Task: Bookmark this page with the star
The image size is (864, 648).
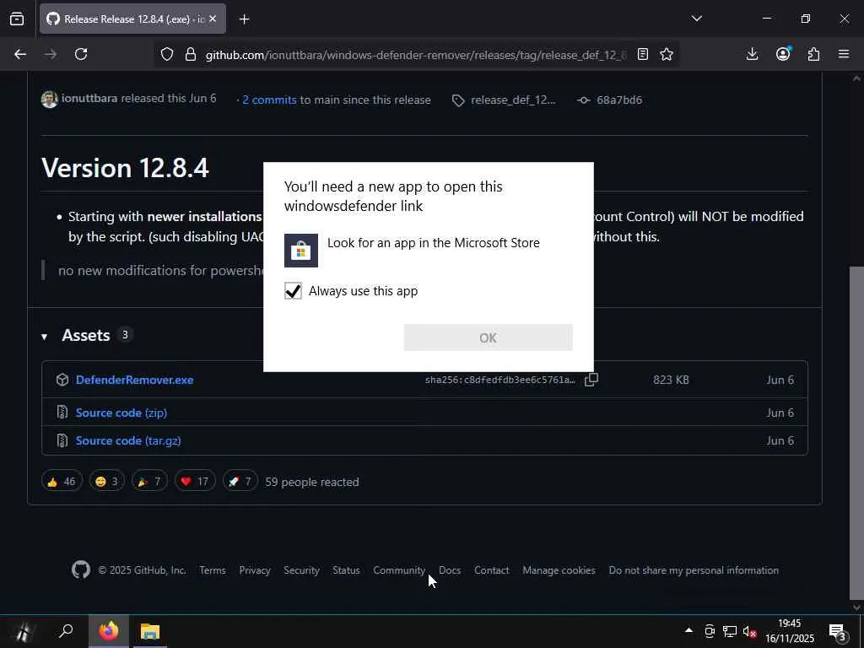Action: (x=667, y=54)
